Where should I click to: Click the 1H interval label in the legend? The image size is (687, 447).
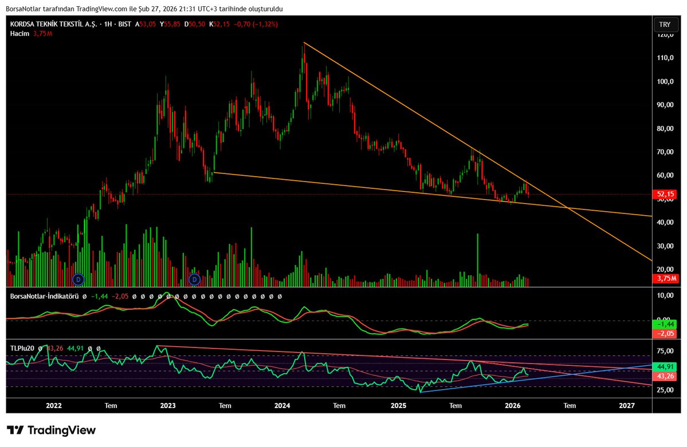pos(108,25)
